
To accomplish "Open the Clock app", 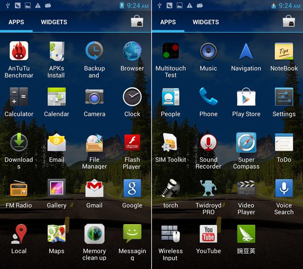I will (132, 97).
